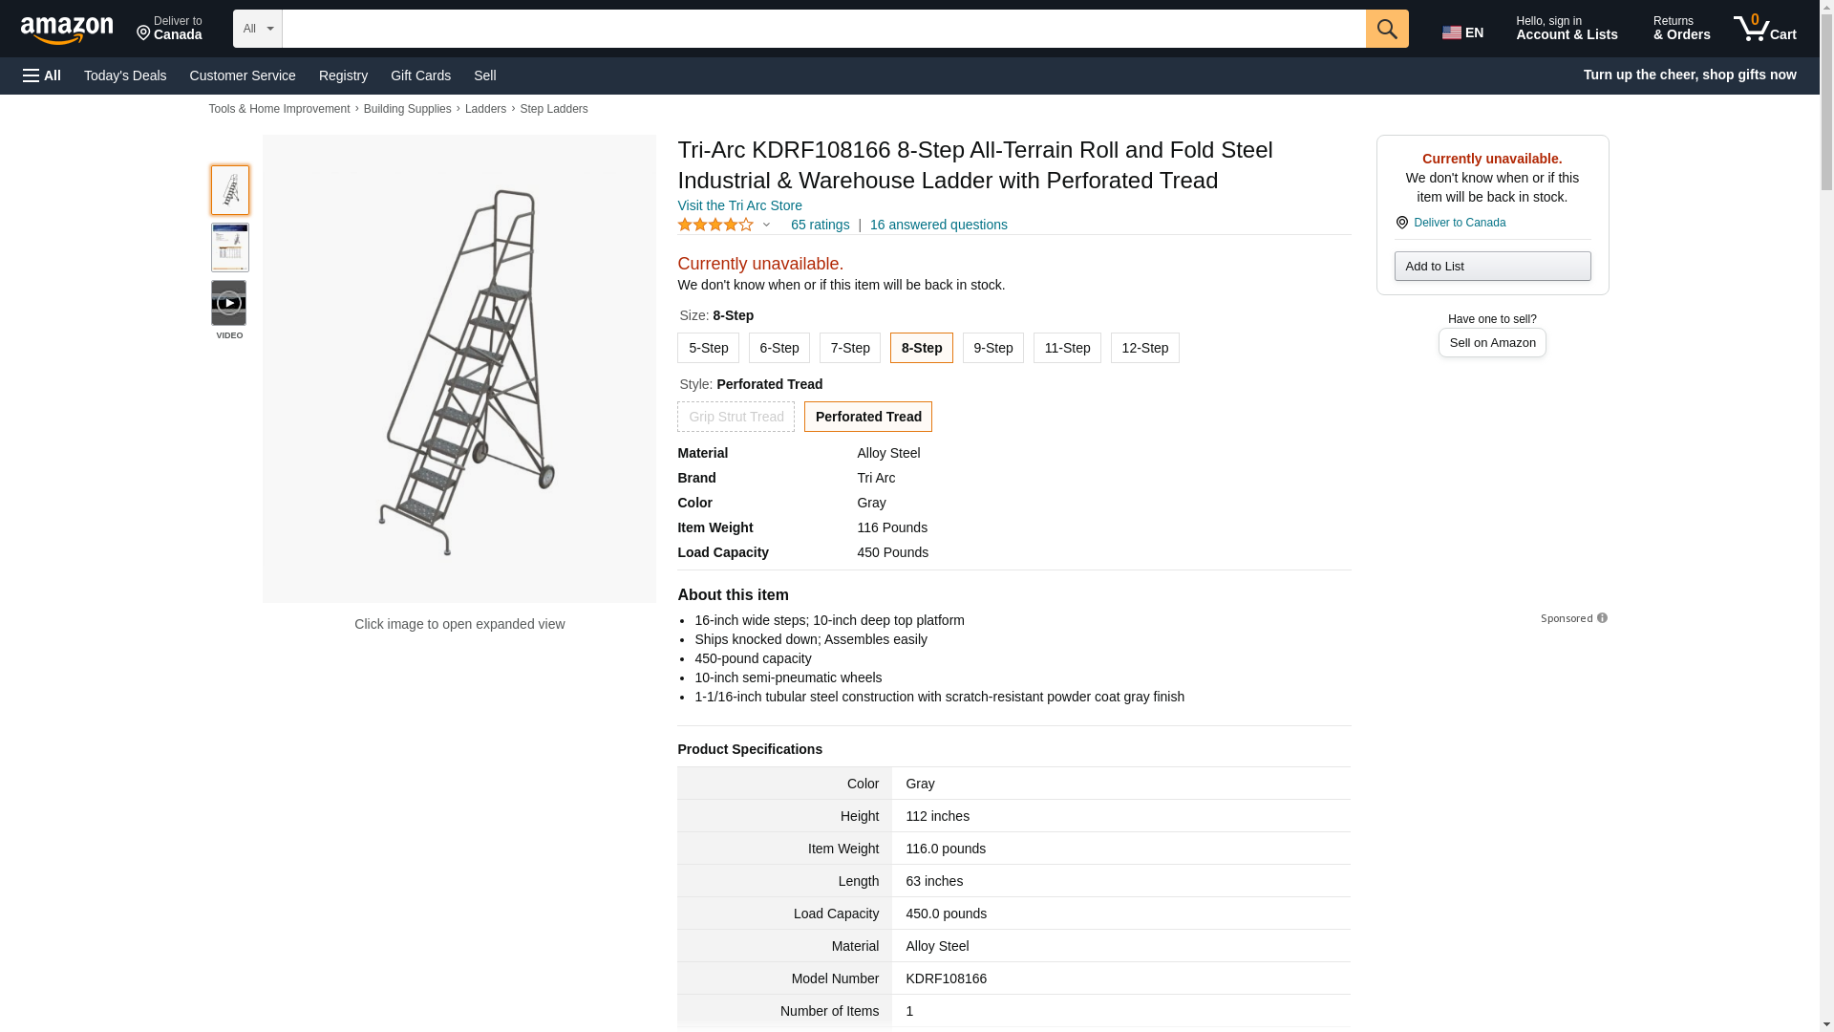This screenshot has width=1834, height=1032.
Task: Go to Gift Cards menu item
Action: [420, 75]
